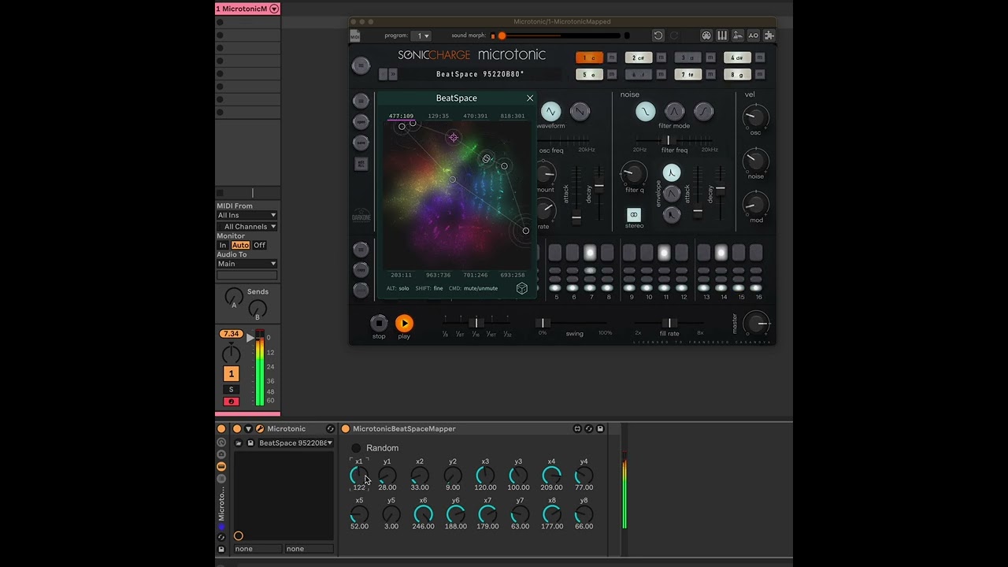The image size is (1008, 567).
Task: Click the next preset arrow button
Action: pyautogui.click(x=393, y=74)
